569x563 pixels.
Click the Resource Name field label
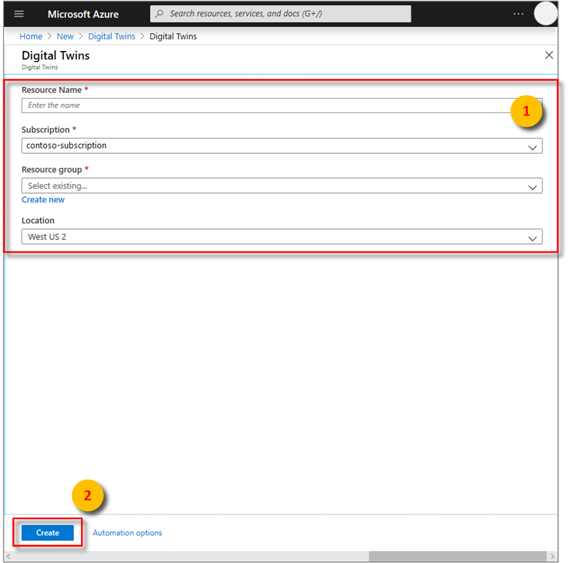coord(52,90)
